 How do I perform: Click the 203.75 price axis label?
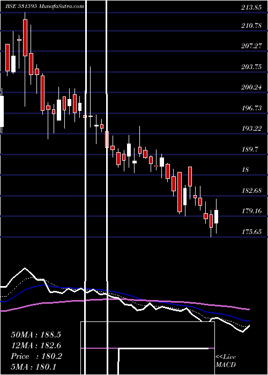pyautogui.click(x=251, y=67)
